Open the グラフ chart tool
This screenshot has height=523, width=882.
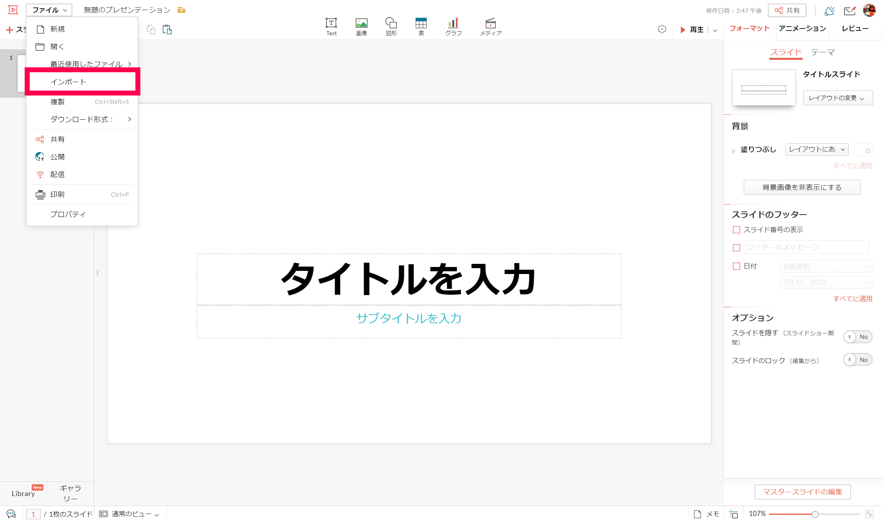click(x=453, y=26)
